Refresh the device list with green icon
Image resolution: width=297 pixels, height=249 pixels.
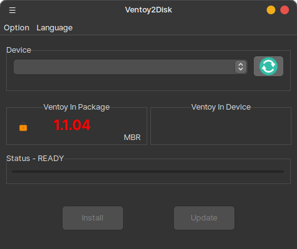click(x=269, y=66)
